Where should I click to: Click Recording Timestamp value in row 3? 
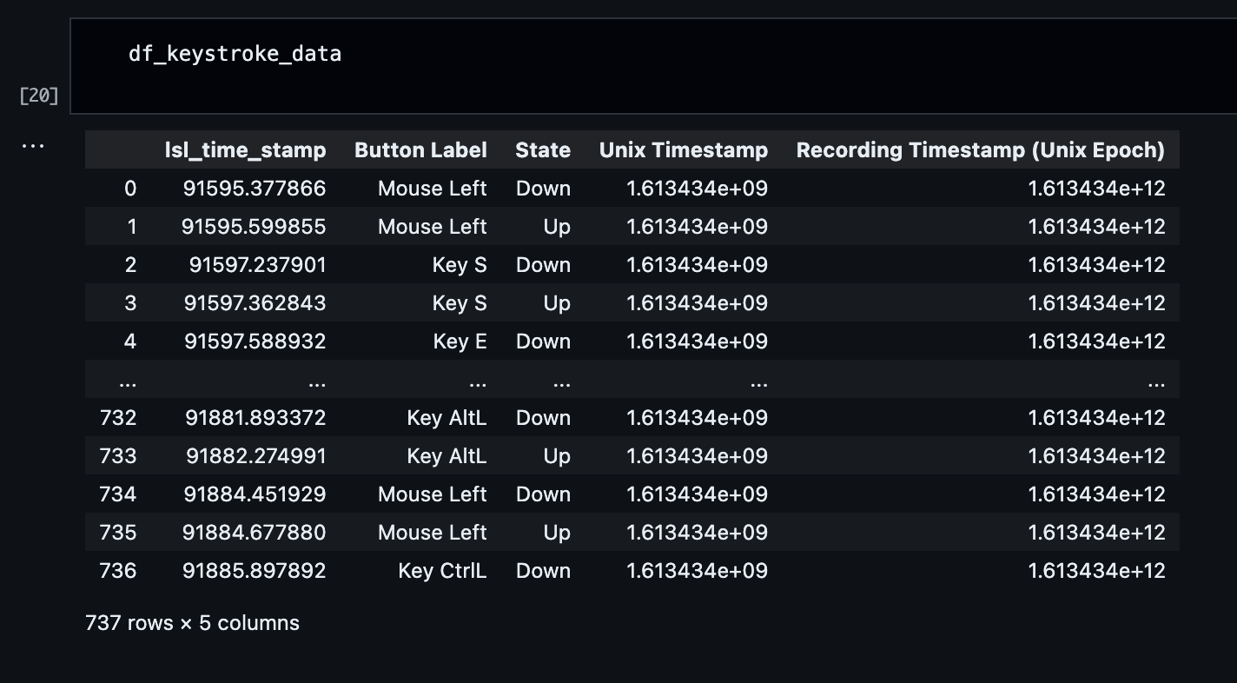[x=1096, y=303]
